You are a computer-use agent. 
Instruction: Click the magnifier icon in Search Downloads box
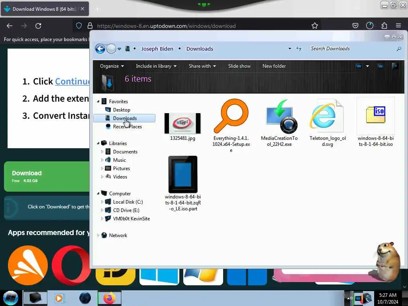pyautogui.click(x=399, y=49)
